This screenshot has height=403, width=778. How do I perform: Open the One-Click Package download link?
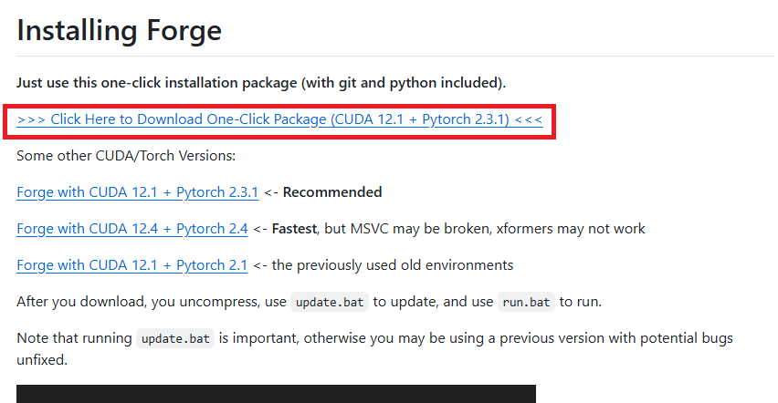click(279, 119)
